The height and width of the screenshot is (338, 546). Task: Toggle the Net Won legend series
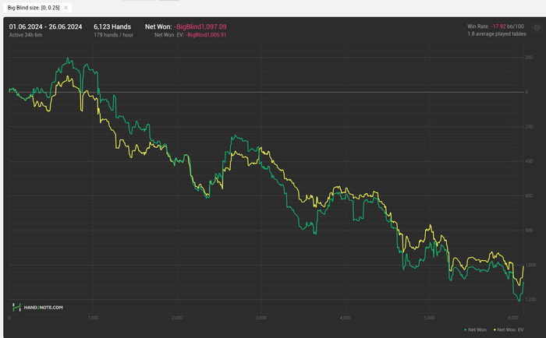pyautogui.click(x=475, y=329)
